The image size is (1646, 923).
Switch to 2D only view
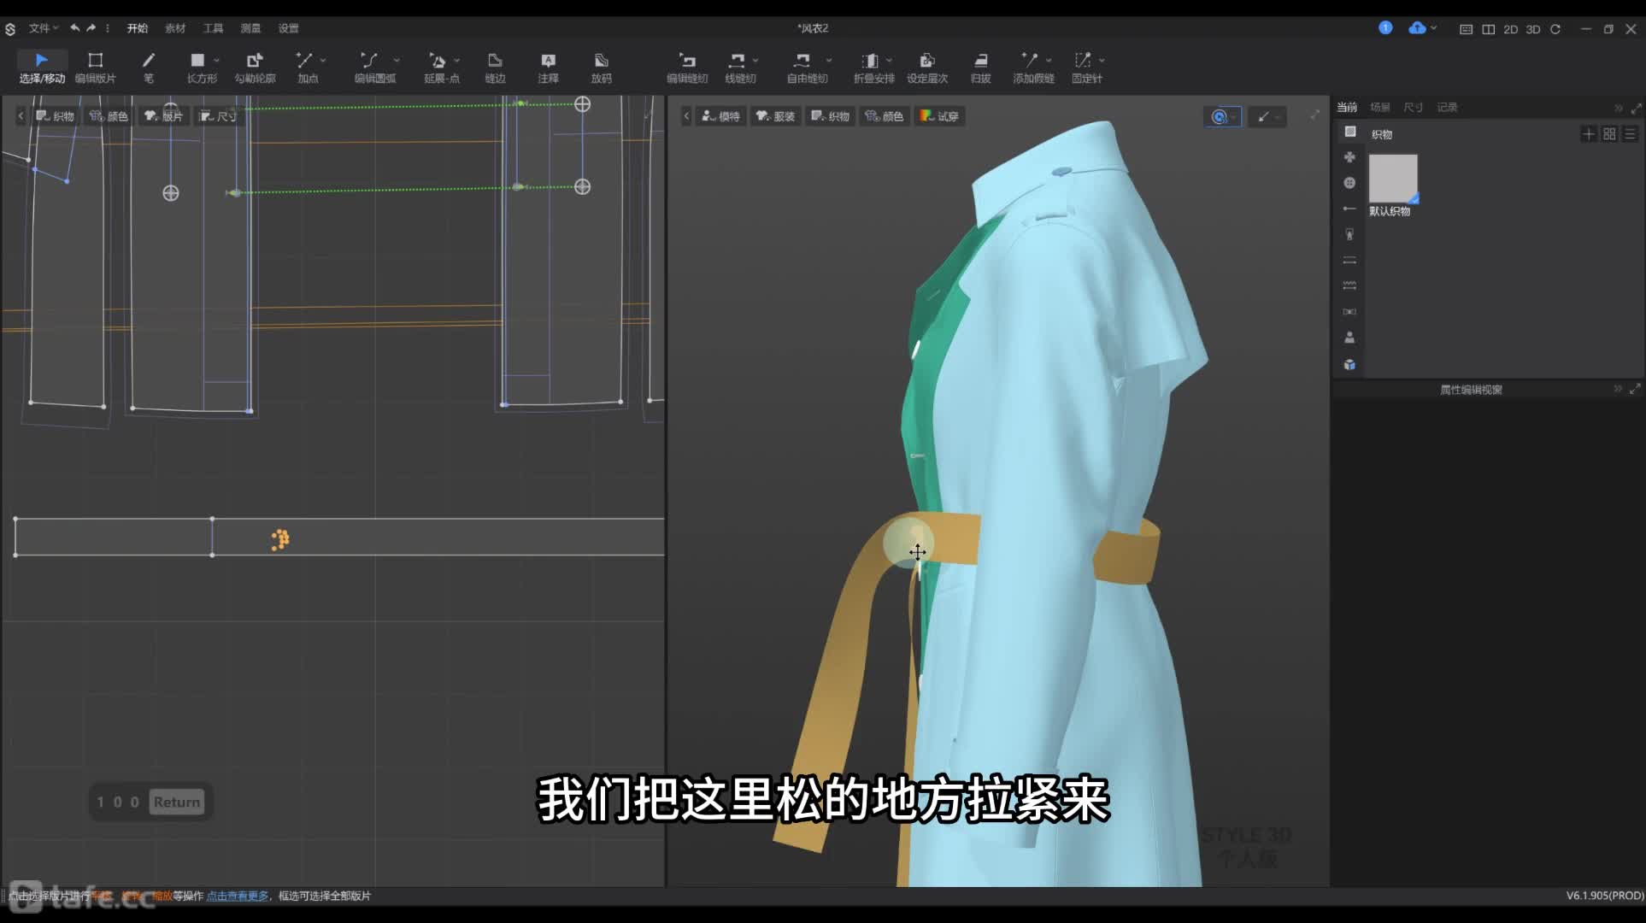point(1510,29)
